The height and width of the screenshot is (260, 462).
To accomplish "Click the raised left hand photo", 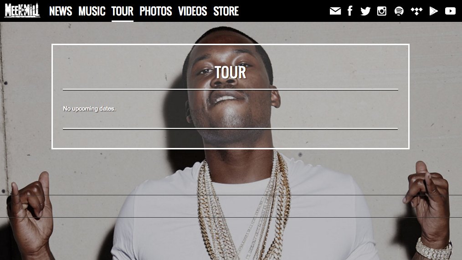I will click(x=30, y=206).
